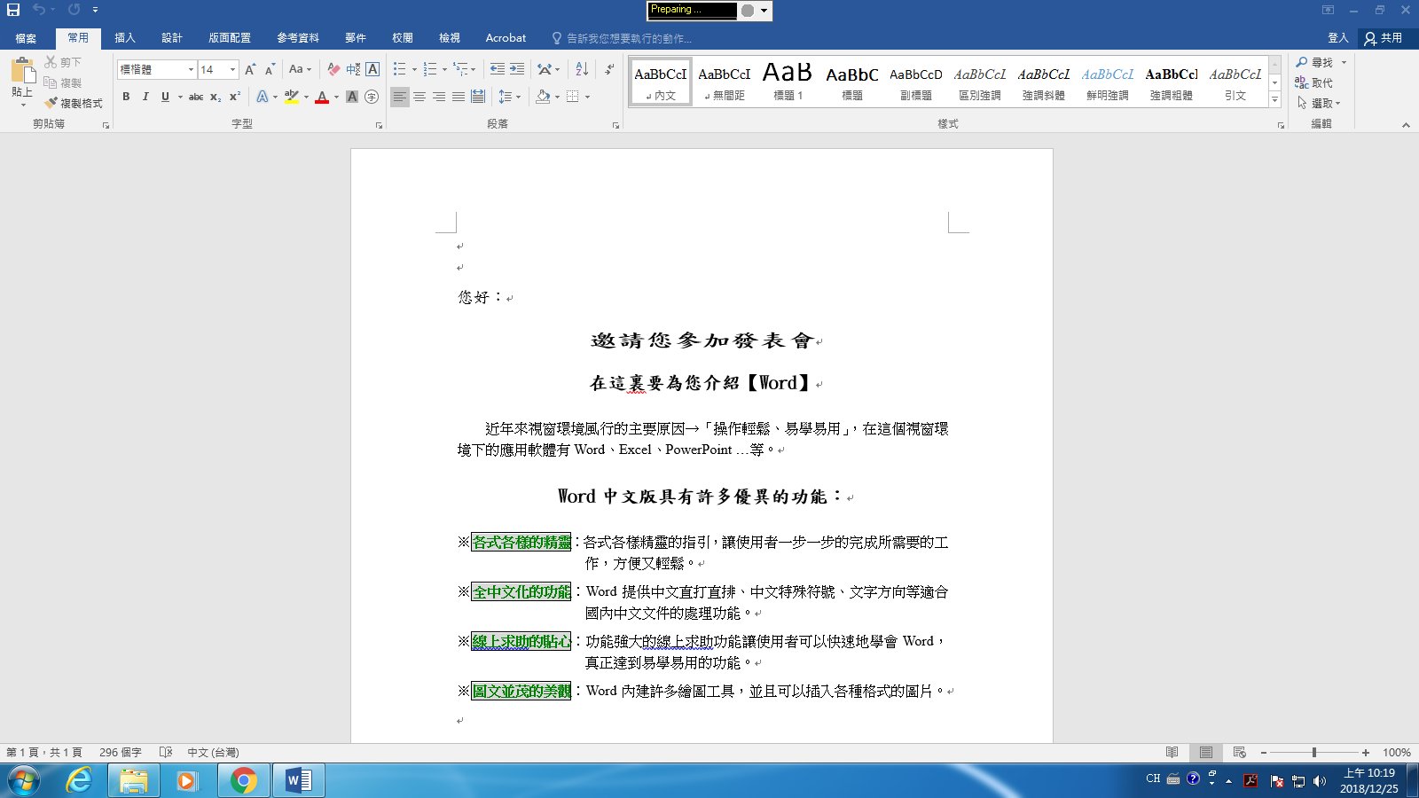Viewport: 1419px width, 798px height.
Task: Align text to the right
Action: tap(439, 97)
